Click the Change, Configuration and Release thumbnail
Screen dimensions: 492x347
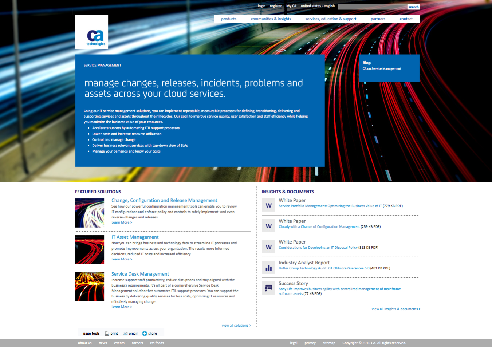click(x=90, y=213)
